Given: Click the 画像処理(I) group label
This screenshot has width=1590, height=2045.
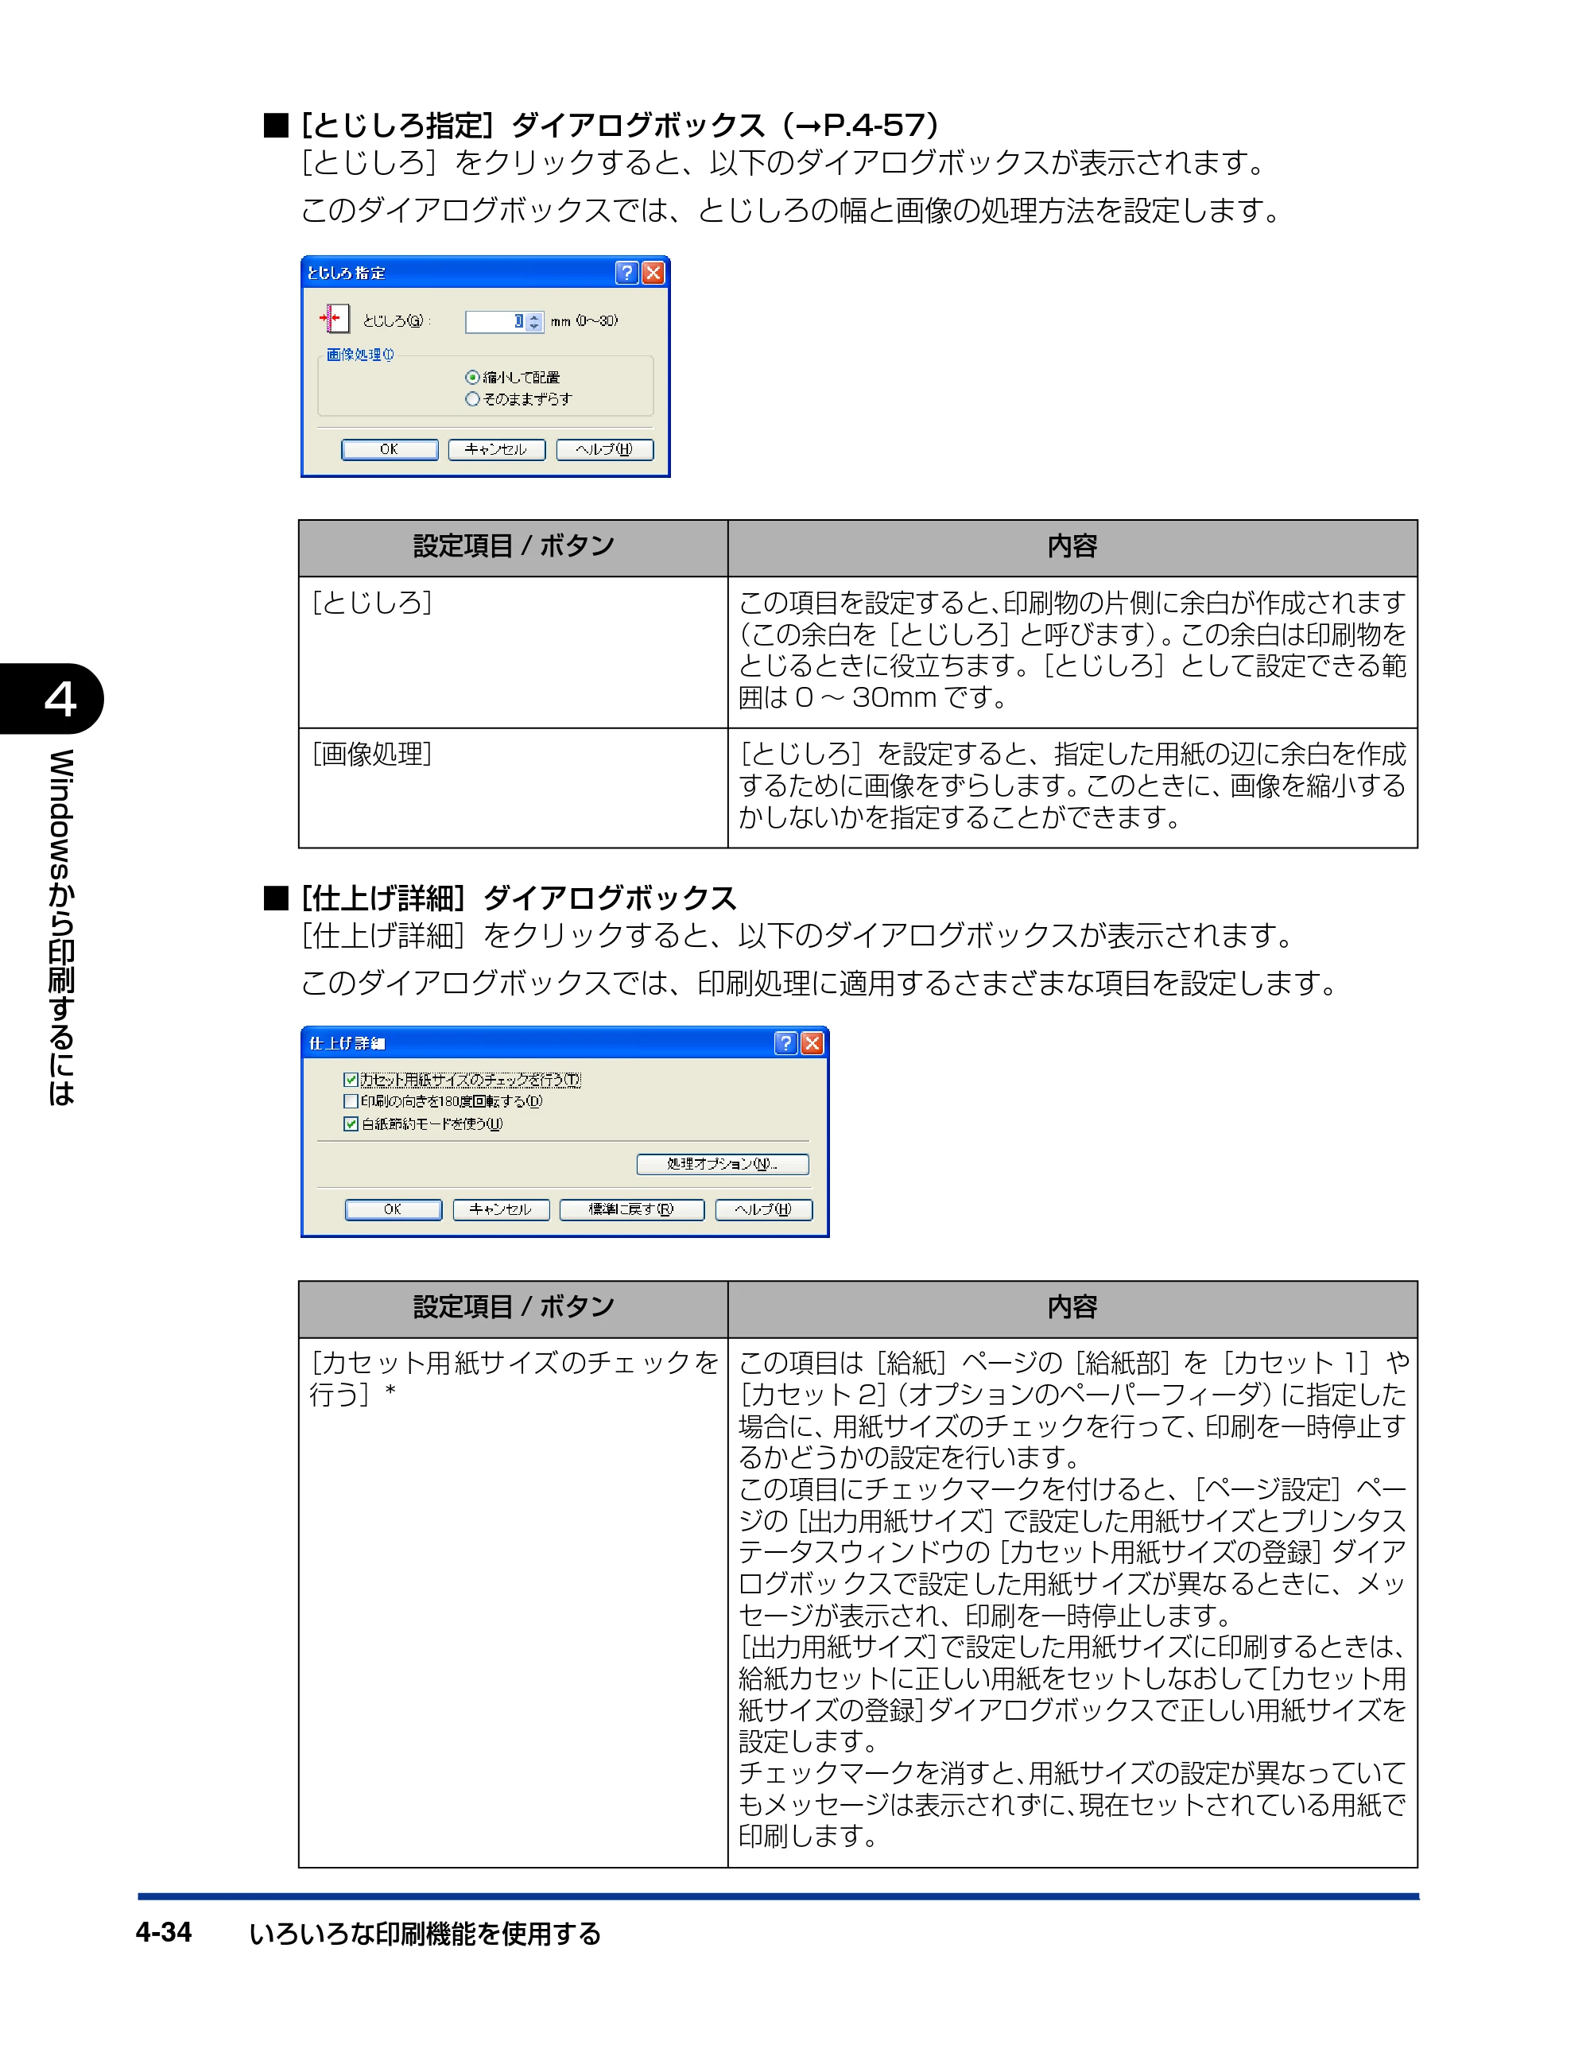Looking at the screenshot, I should click(360, 355).
